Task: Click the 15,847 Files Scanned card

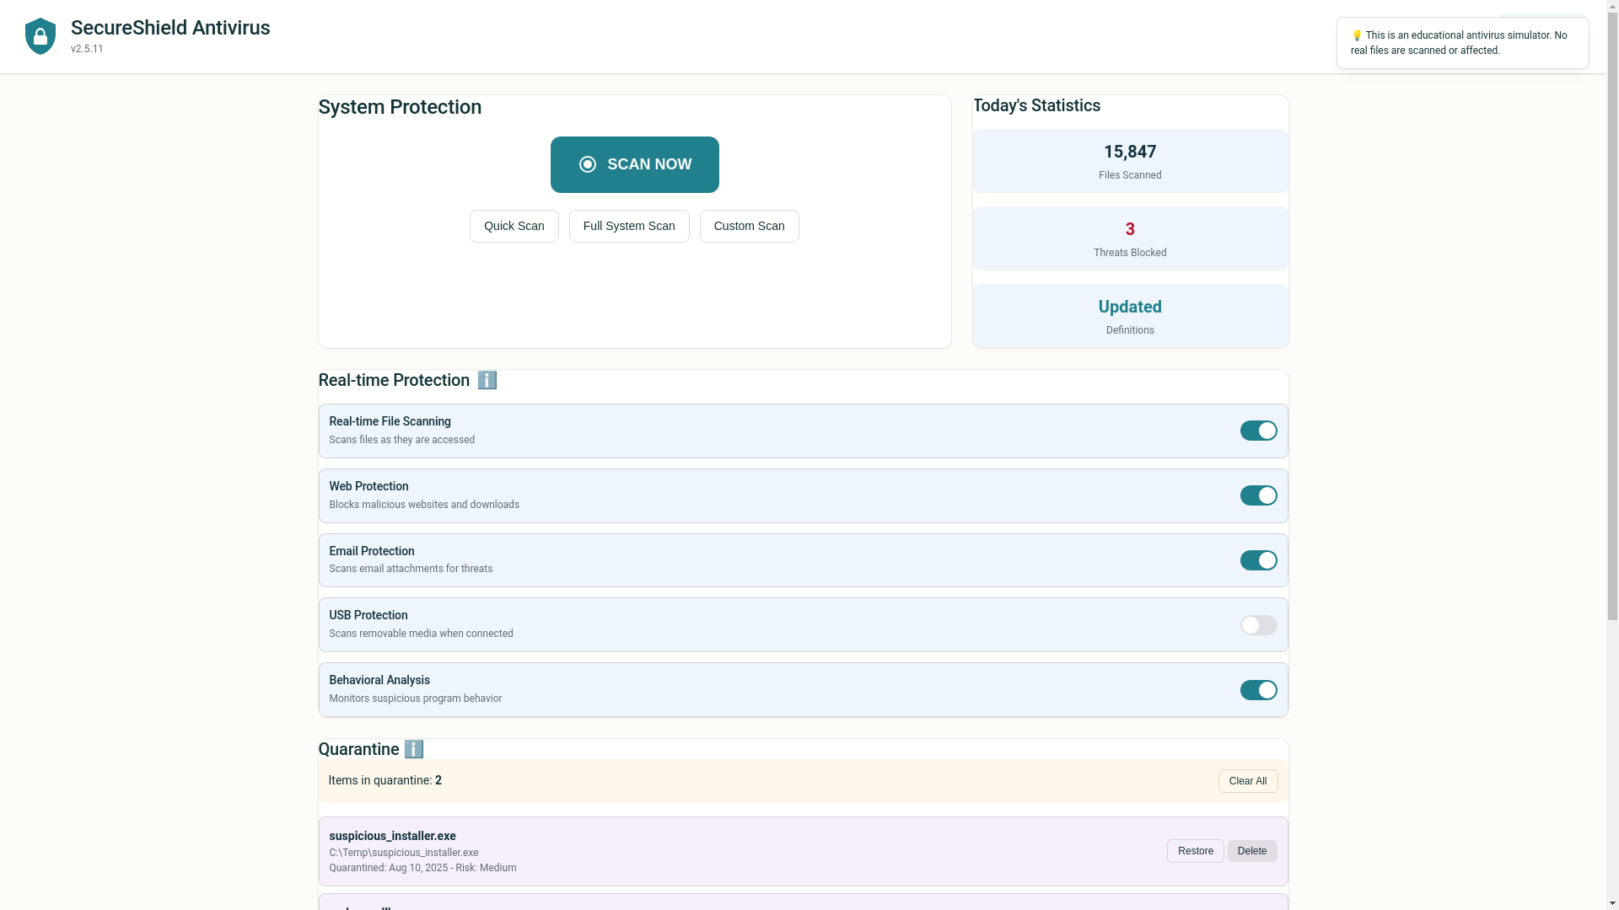Action: (1131, 161)
